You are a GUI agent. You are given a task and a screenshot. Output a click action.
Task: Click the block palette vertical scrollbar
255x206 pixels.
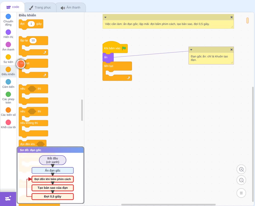coord(82,110)
